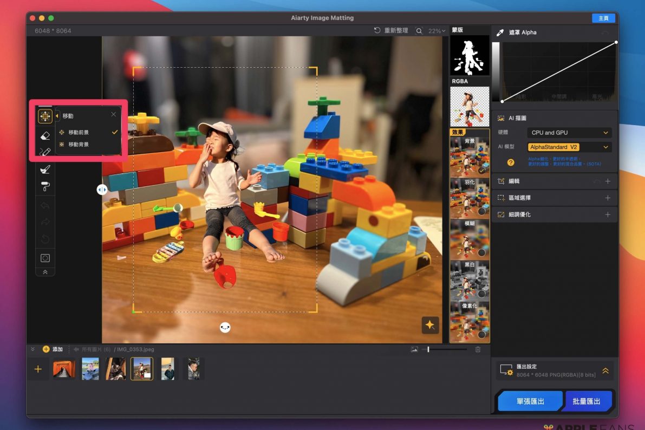Select the Move tool in left toolbar
Screen dimensions: 645x430
tap(45, 116)
